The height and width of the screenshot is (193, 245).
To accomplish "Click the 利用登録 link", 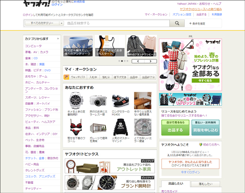I will pos(217,14).
